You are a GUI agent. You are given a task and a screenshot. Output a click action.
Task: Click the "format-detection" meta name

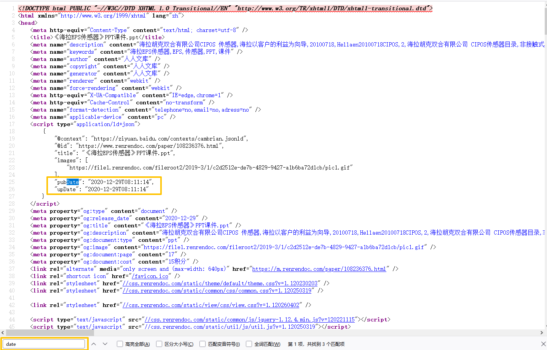point(94,110)
